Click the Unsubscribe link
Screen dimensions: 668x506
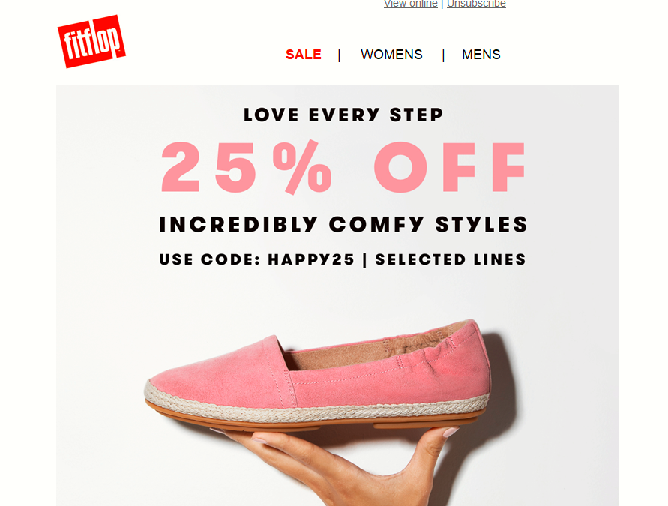pos(476,4)
